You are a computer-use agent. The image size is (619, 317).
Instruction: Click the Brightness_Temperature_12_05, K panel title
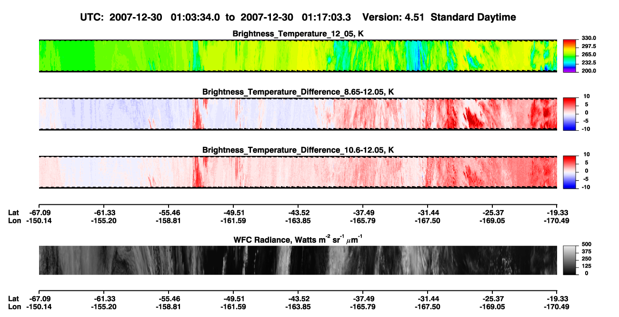click(x=298, y=34)
